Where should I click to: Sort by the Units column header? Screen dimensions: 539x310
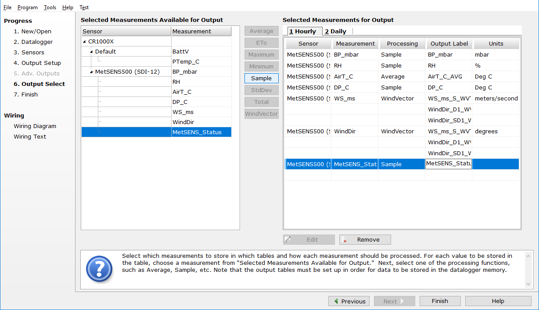(496, 44)
